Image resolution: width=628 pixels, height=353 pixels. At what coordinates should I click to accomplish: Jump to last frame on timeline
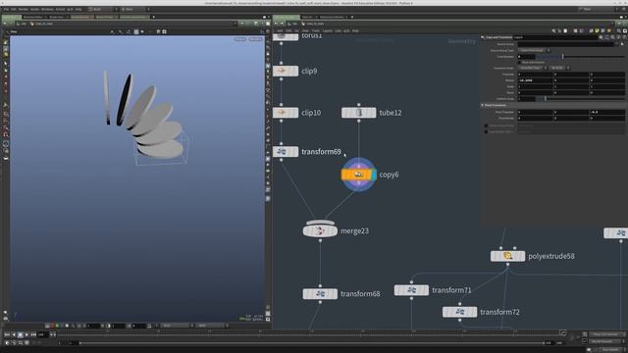[33, 334]
